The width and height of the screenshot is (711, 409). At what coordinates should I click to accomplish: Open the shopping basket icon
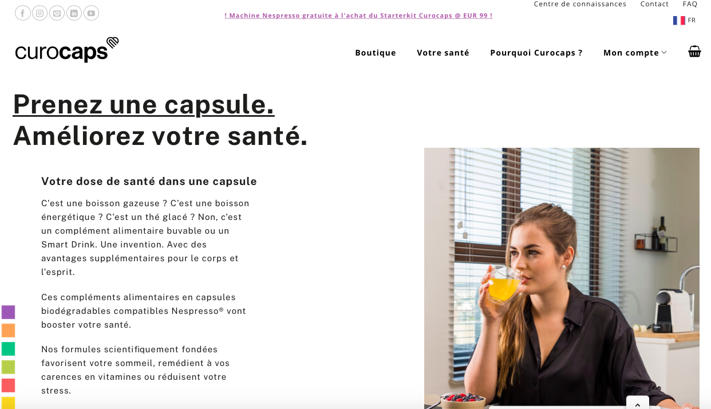[694, 52]
